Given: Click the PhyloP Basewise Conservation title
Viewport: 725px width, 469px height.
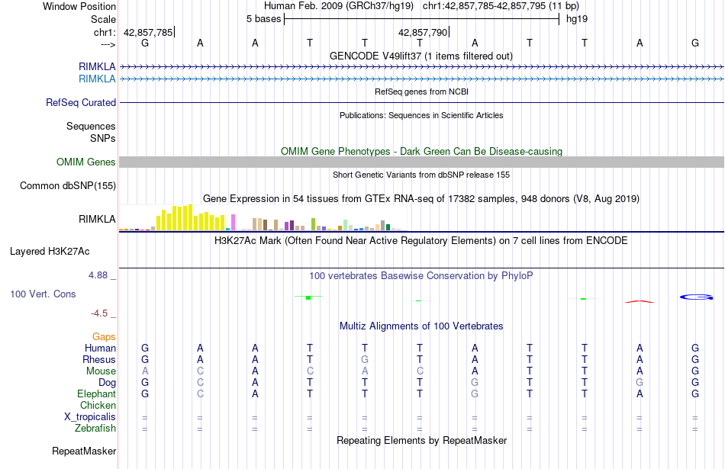Looking at the screenshot, I should 421,276.
